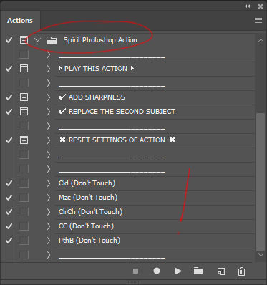Toggle dialog box for Spirit Photoshop Action set
Screen dimensions: 267x285
[24, 40]
